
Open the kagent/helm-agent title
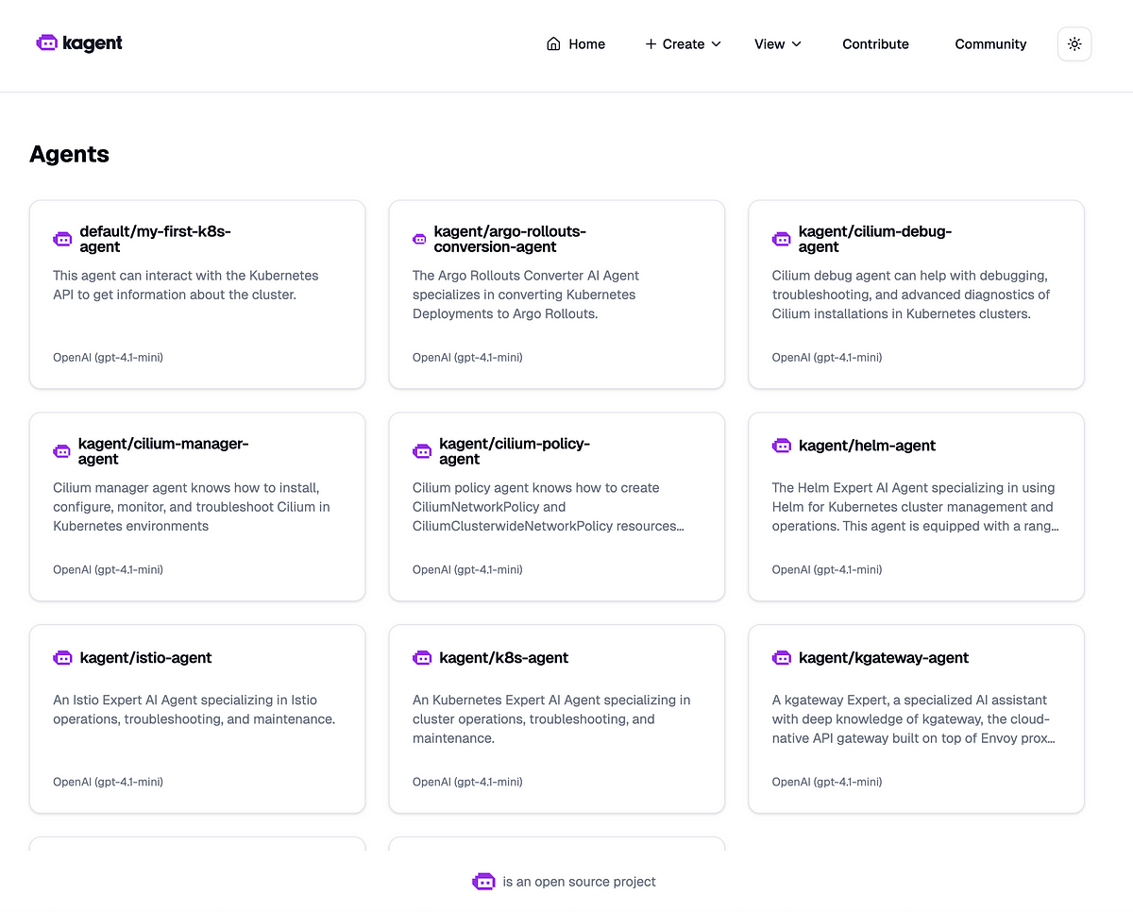[x=867, y=445]
